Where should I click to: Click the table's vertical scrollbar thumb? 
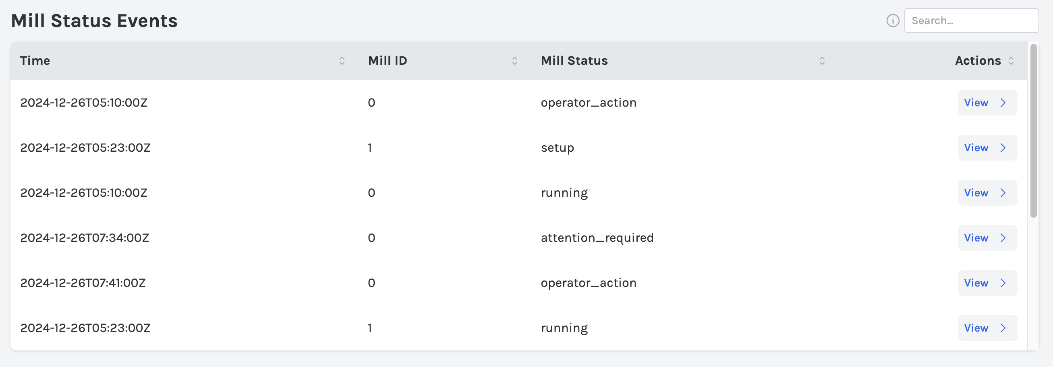1033,131
